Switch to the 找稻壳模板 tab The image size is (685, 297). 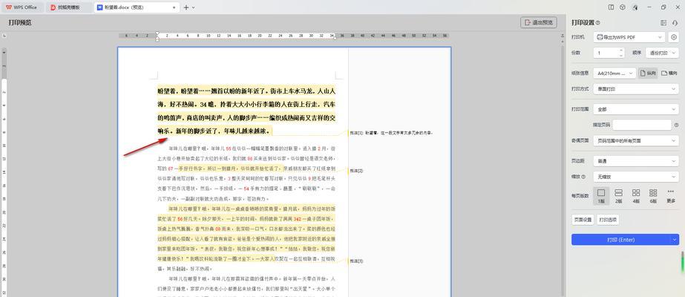click(x=68, y=7)
